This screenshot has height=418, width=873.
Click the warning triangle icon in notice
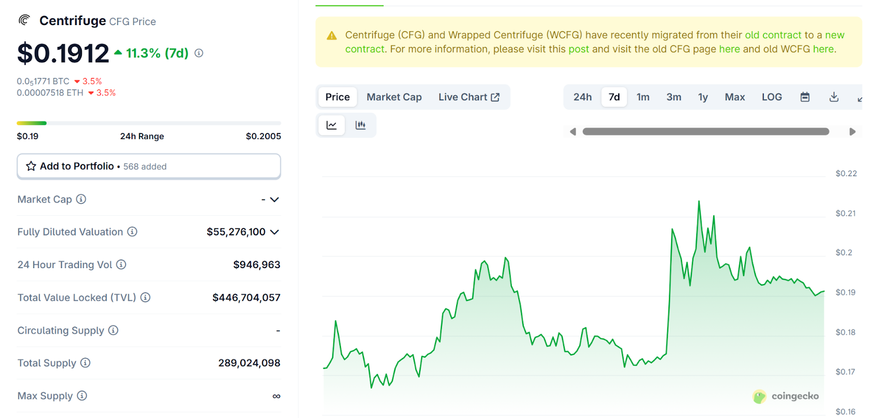pyautogui.click(x=332, y=36)
